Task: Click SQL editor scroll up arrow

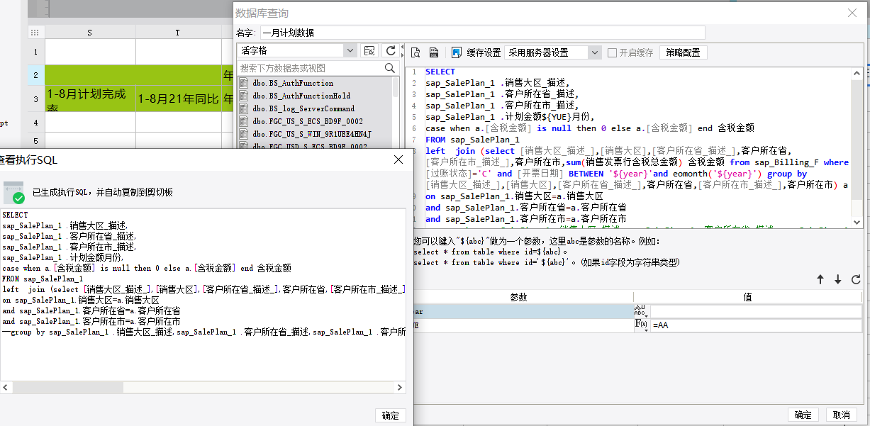Action: [857, 72]
